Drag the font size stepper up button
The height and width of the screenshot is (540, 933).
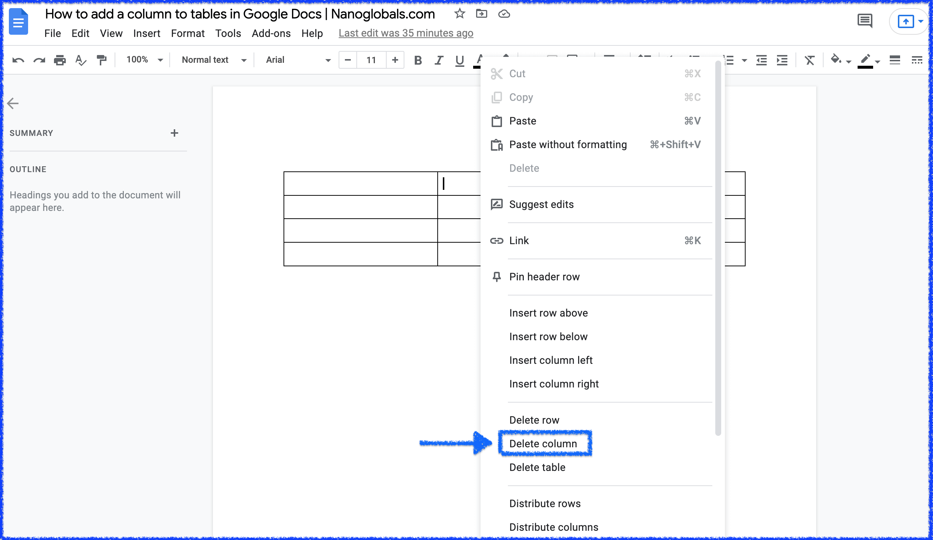(395, 60)
